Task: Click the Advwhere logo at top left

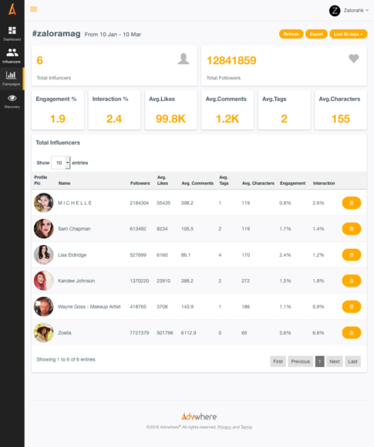Action: [x=12, y=9]
